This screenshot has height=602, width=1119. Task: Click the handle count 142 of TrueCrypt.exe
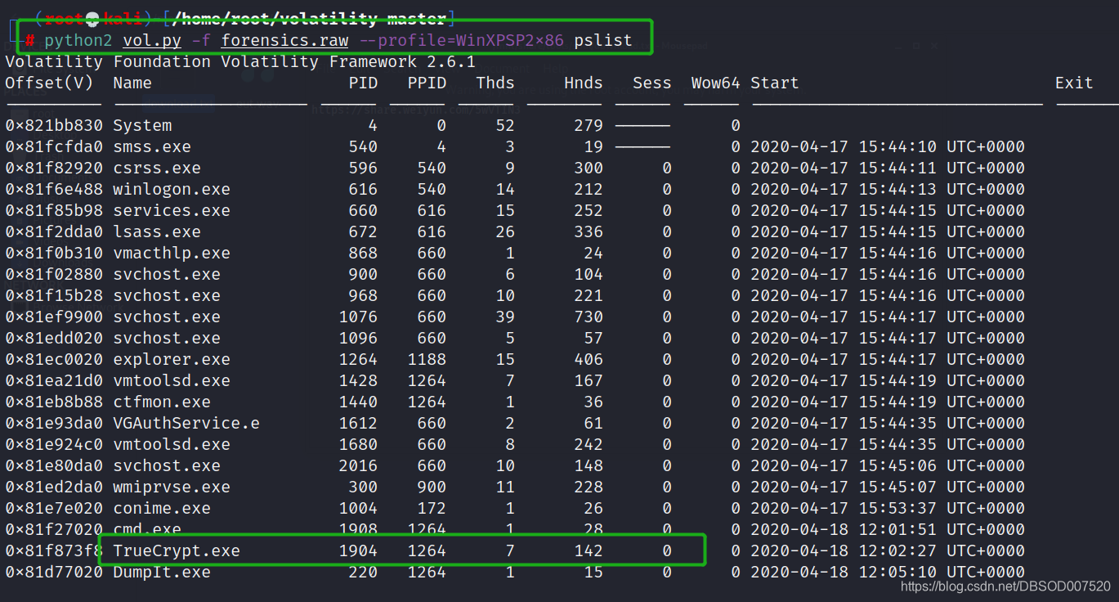point(589,550)
